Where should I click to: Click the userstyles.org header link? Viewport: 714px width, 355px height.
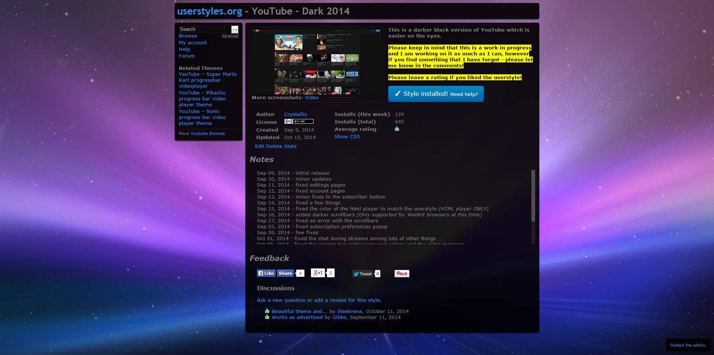point(210,11)
